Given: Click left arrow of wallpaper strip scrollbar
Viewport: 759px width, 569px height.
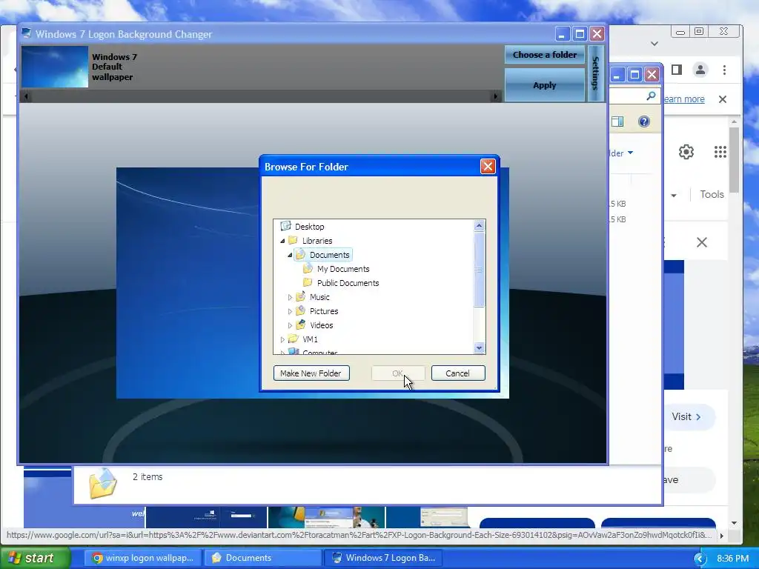Looking at the screenshot, I should click(x=26, y=96).
